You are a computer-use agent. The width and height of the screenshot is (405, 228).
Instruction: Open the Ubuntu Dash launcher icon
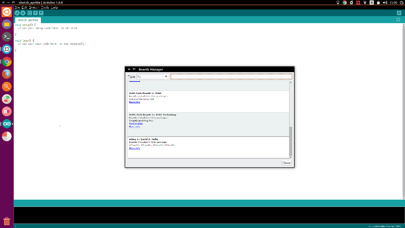[x=7, y=12]
